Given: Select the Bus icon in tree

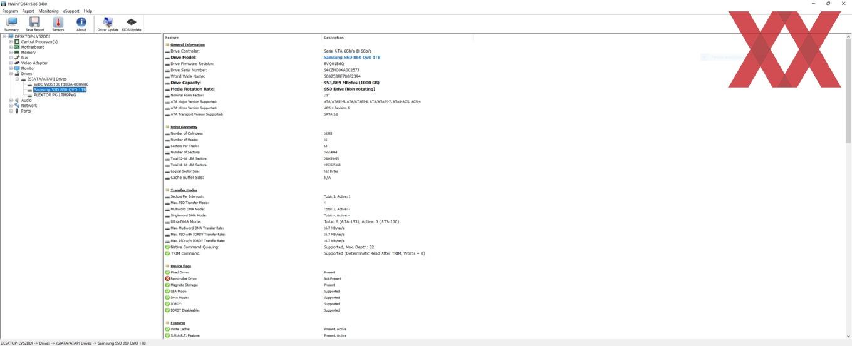Looking at the screenshot, I should pos(17,58).
